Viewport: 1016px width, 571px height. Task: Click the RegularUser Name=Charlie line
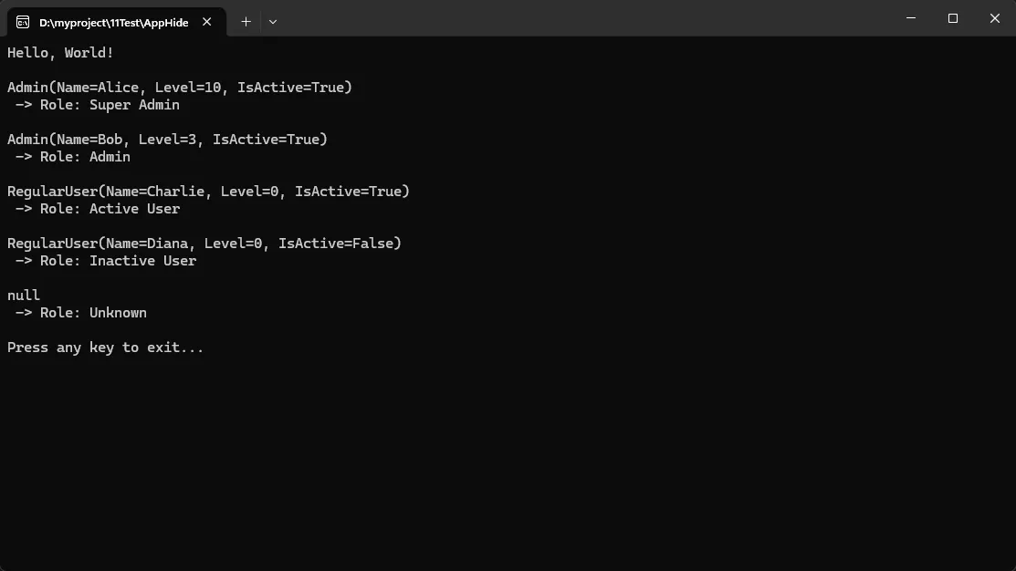click(x=208, y=192)
